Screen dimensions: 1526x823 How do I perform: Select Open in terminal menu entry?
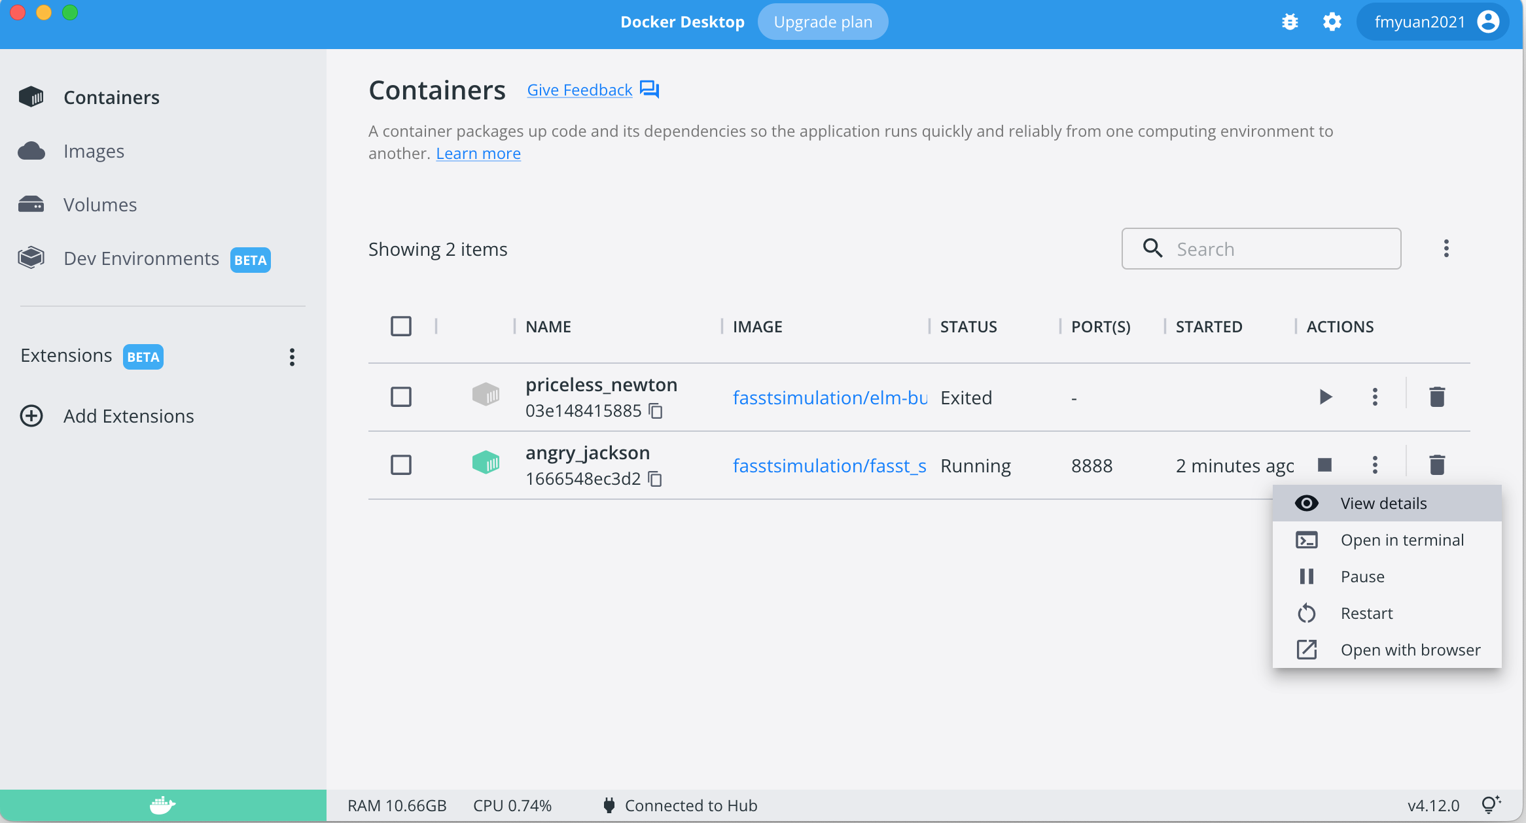click(x=1402, y=540)
